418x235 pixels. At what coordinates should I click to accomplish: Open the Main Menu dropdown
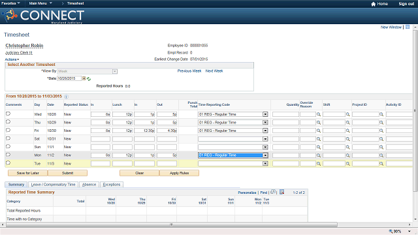[40, 3]
